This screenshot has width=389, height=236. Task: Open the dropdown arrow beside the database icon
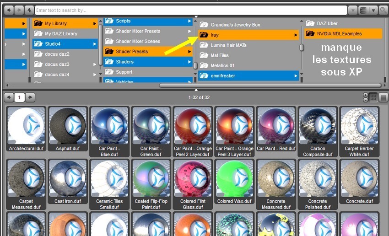373,10
